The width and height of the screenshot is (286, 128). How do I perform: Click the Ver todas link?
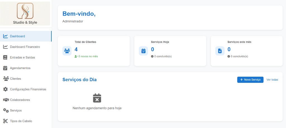[272, 80]
